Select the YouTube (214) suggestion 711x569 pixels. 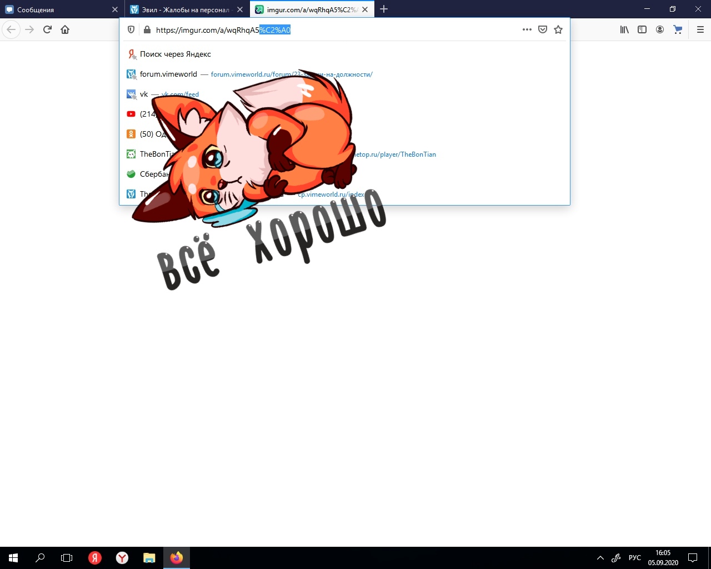click(344, 114)
